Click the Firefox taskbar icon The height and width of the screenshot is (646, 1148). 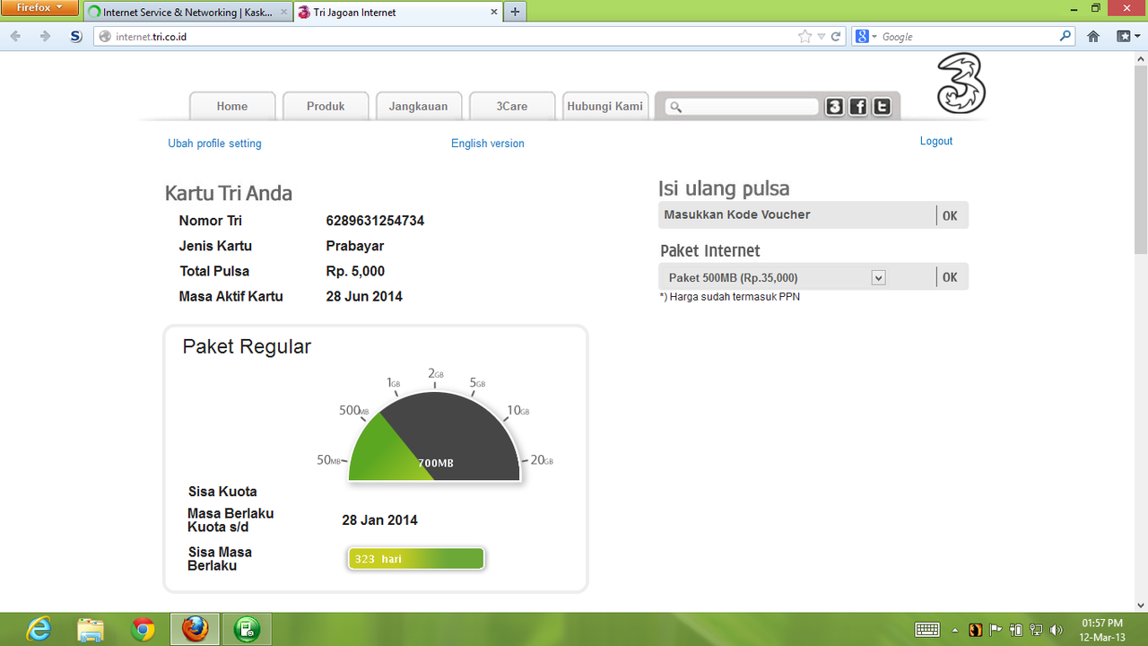(196, 629)
